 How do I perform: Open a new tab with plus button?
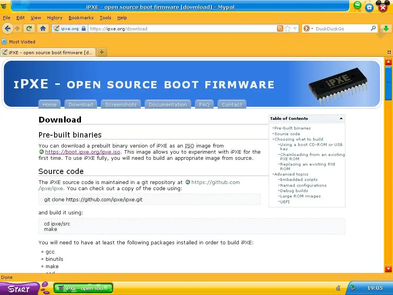coord(101,52)
